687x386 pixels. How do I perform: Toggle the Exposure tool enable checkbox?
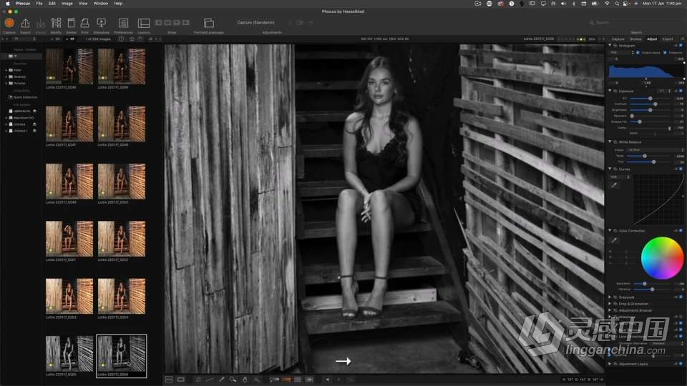(x=681, y=91)
